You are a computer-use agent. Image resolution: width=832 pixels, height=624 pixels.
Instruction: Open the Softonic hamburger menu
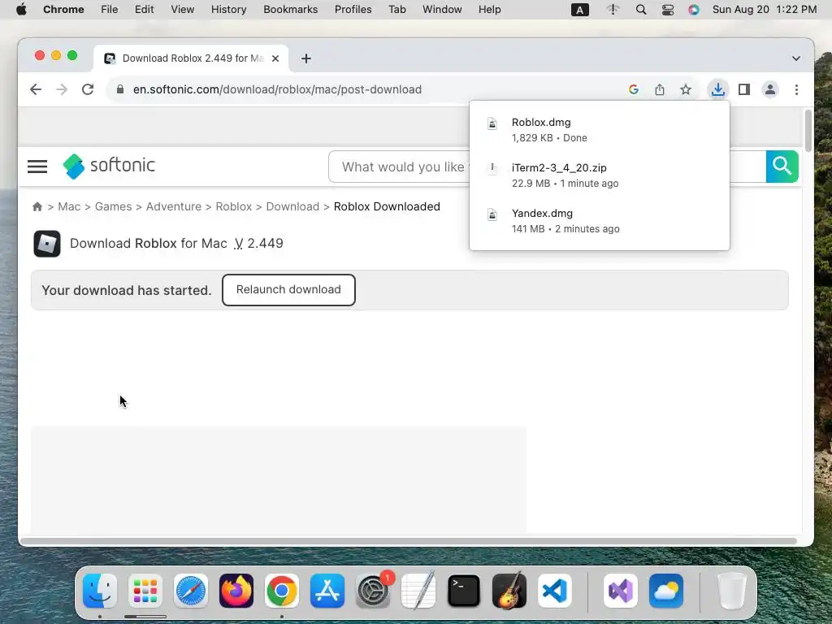(x=37, y=167)
